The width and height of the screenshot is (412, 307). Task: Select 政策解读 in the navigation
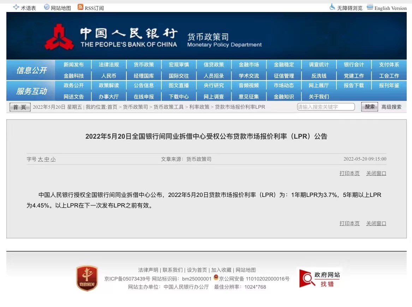[108, 85]
